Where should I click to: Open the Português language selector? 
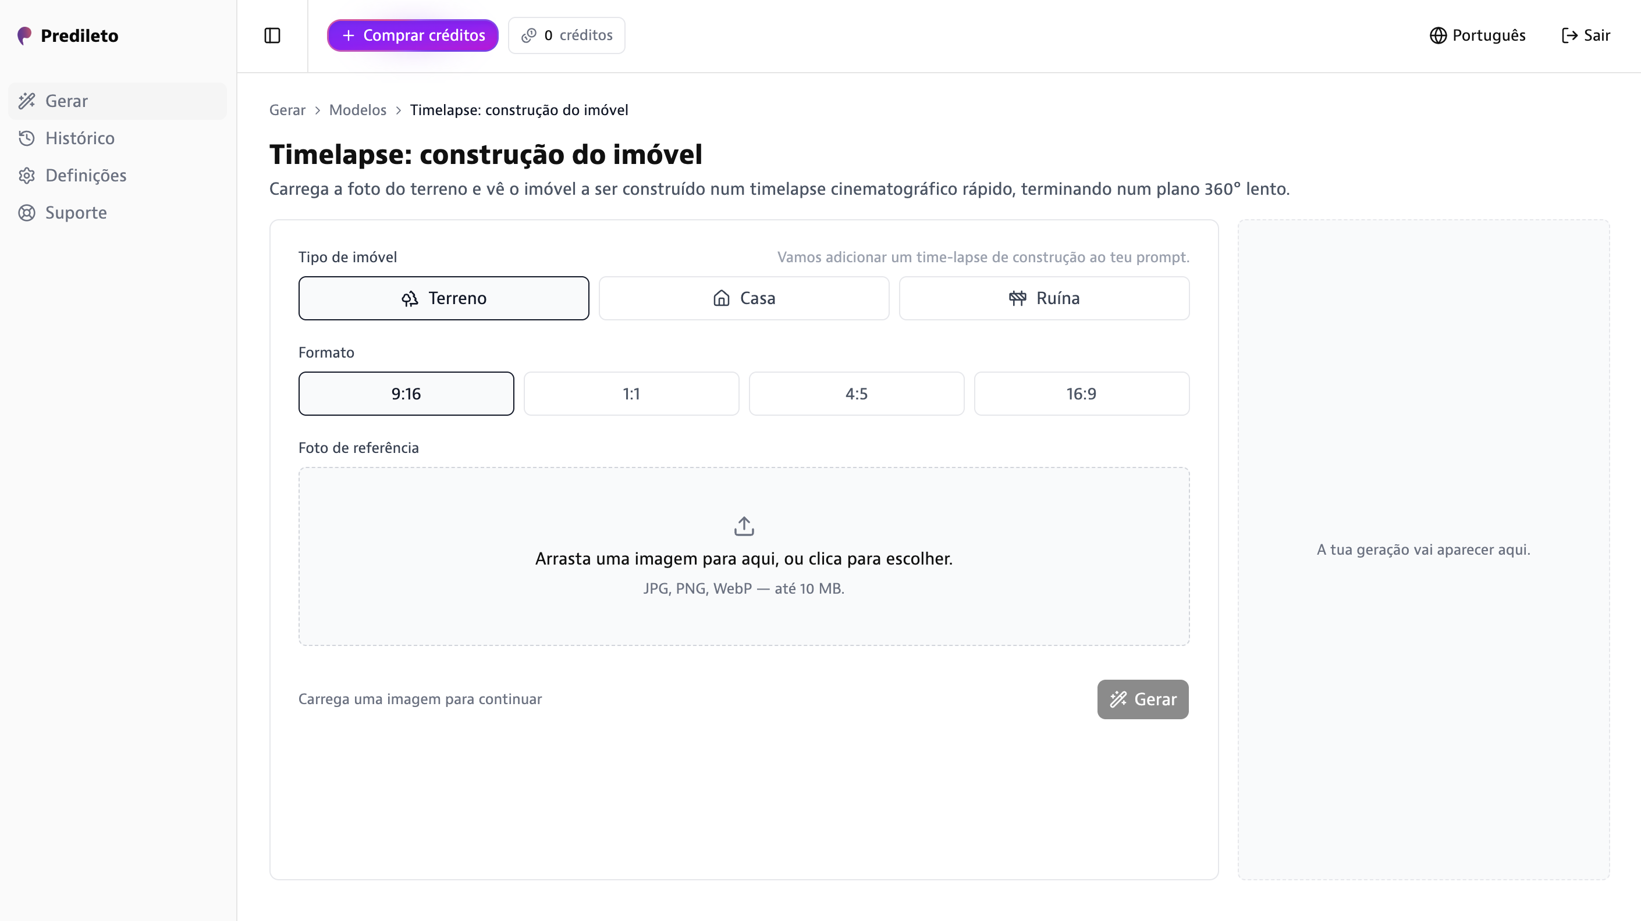pos(1477,35)
